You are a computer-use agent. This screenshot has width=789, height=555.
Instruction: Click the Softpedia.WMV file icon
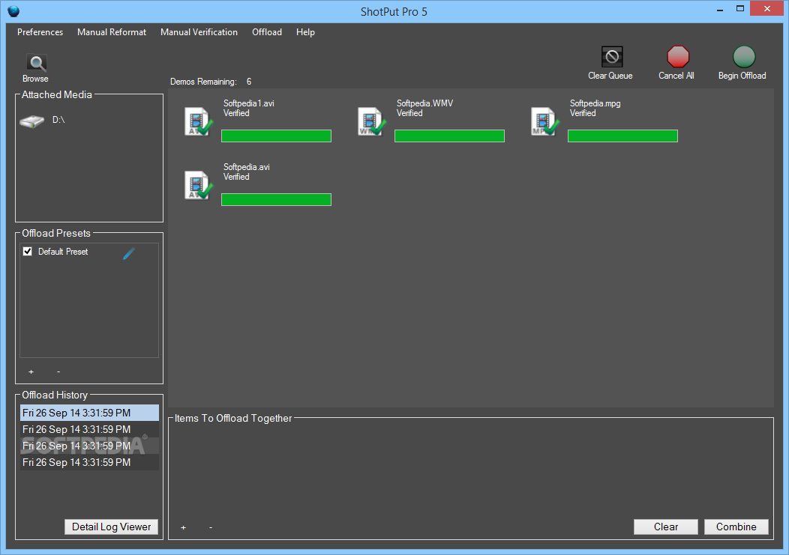pyautogui.click(x=371, y=121)
